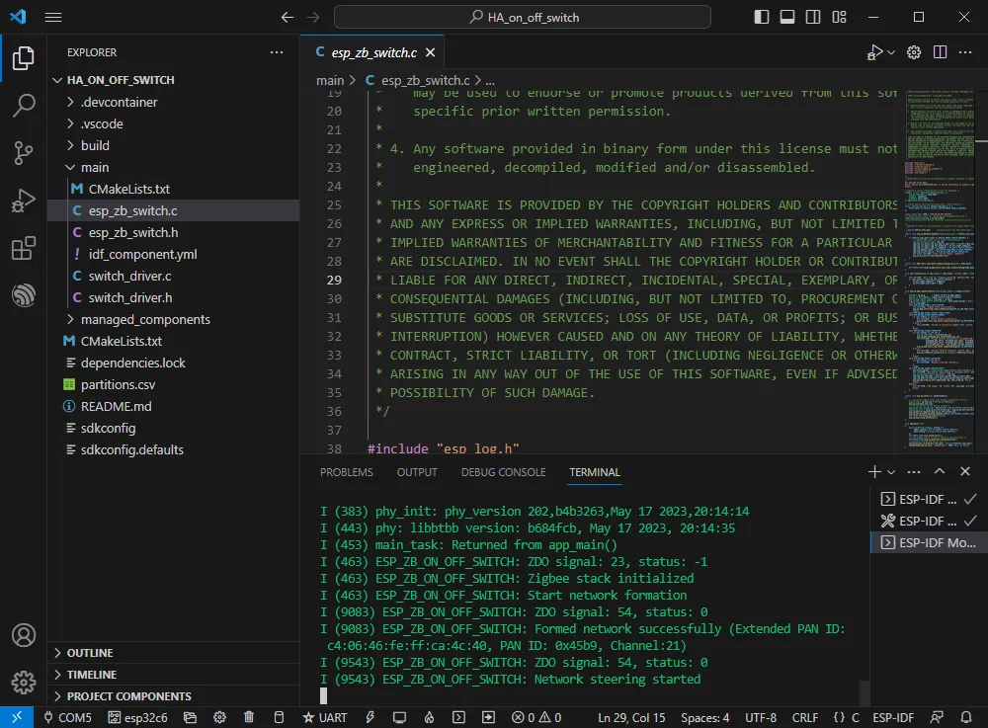988x728 pixels.
Task: Toggle the primary side bar visibility
Action: point(762,18)
